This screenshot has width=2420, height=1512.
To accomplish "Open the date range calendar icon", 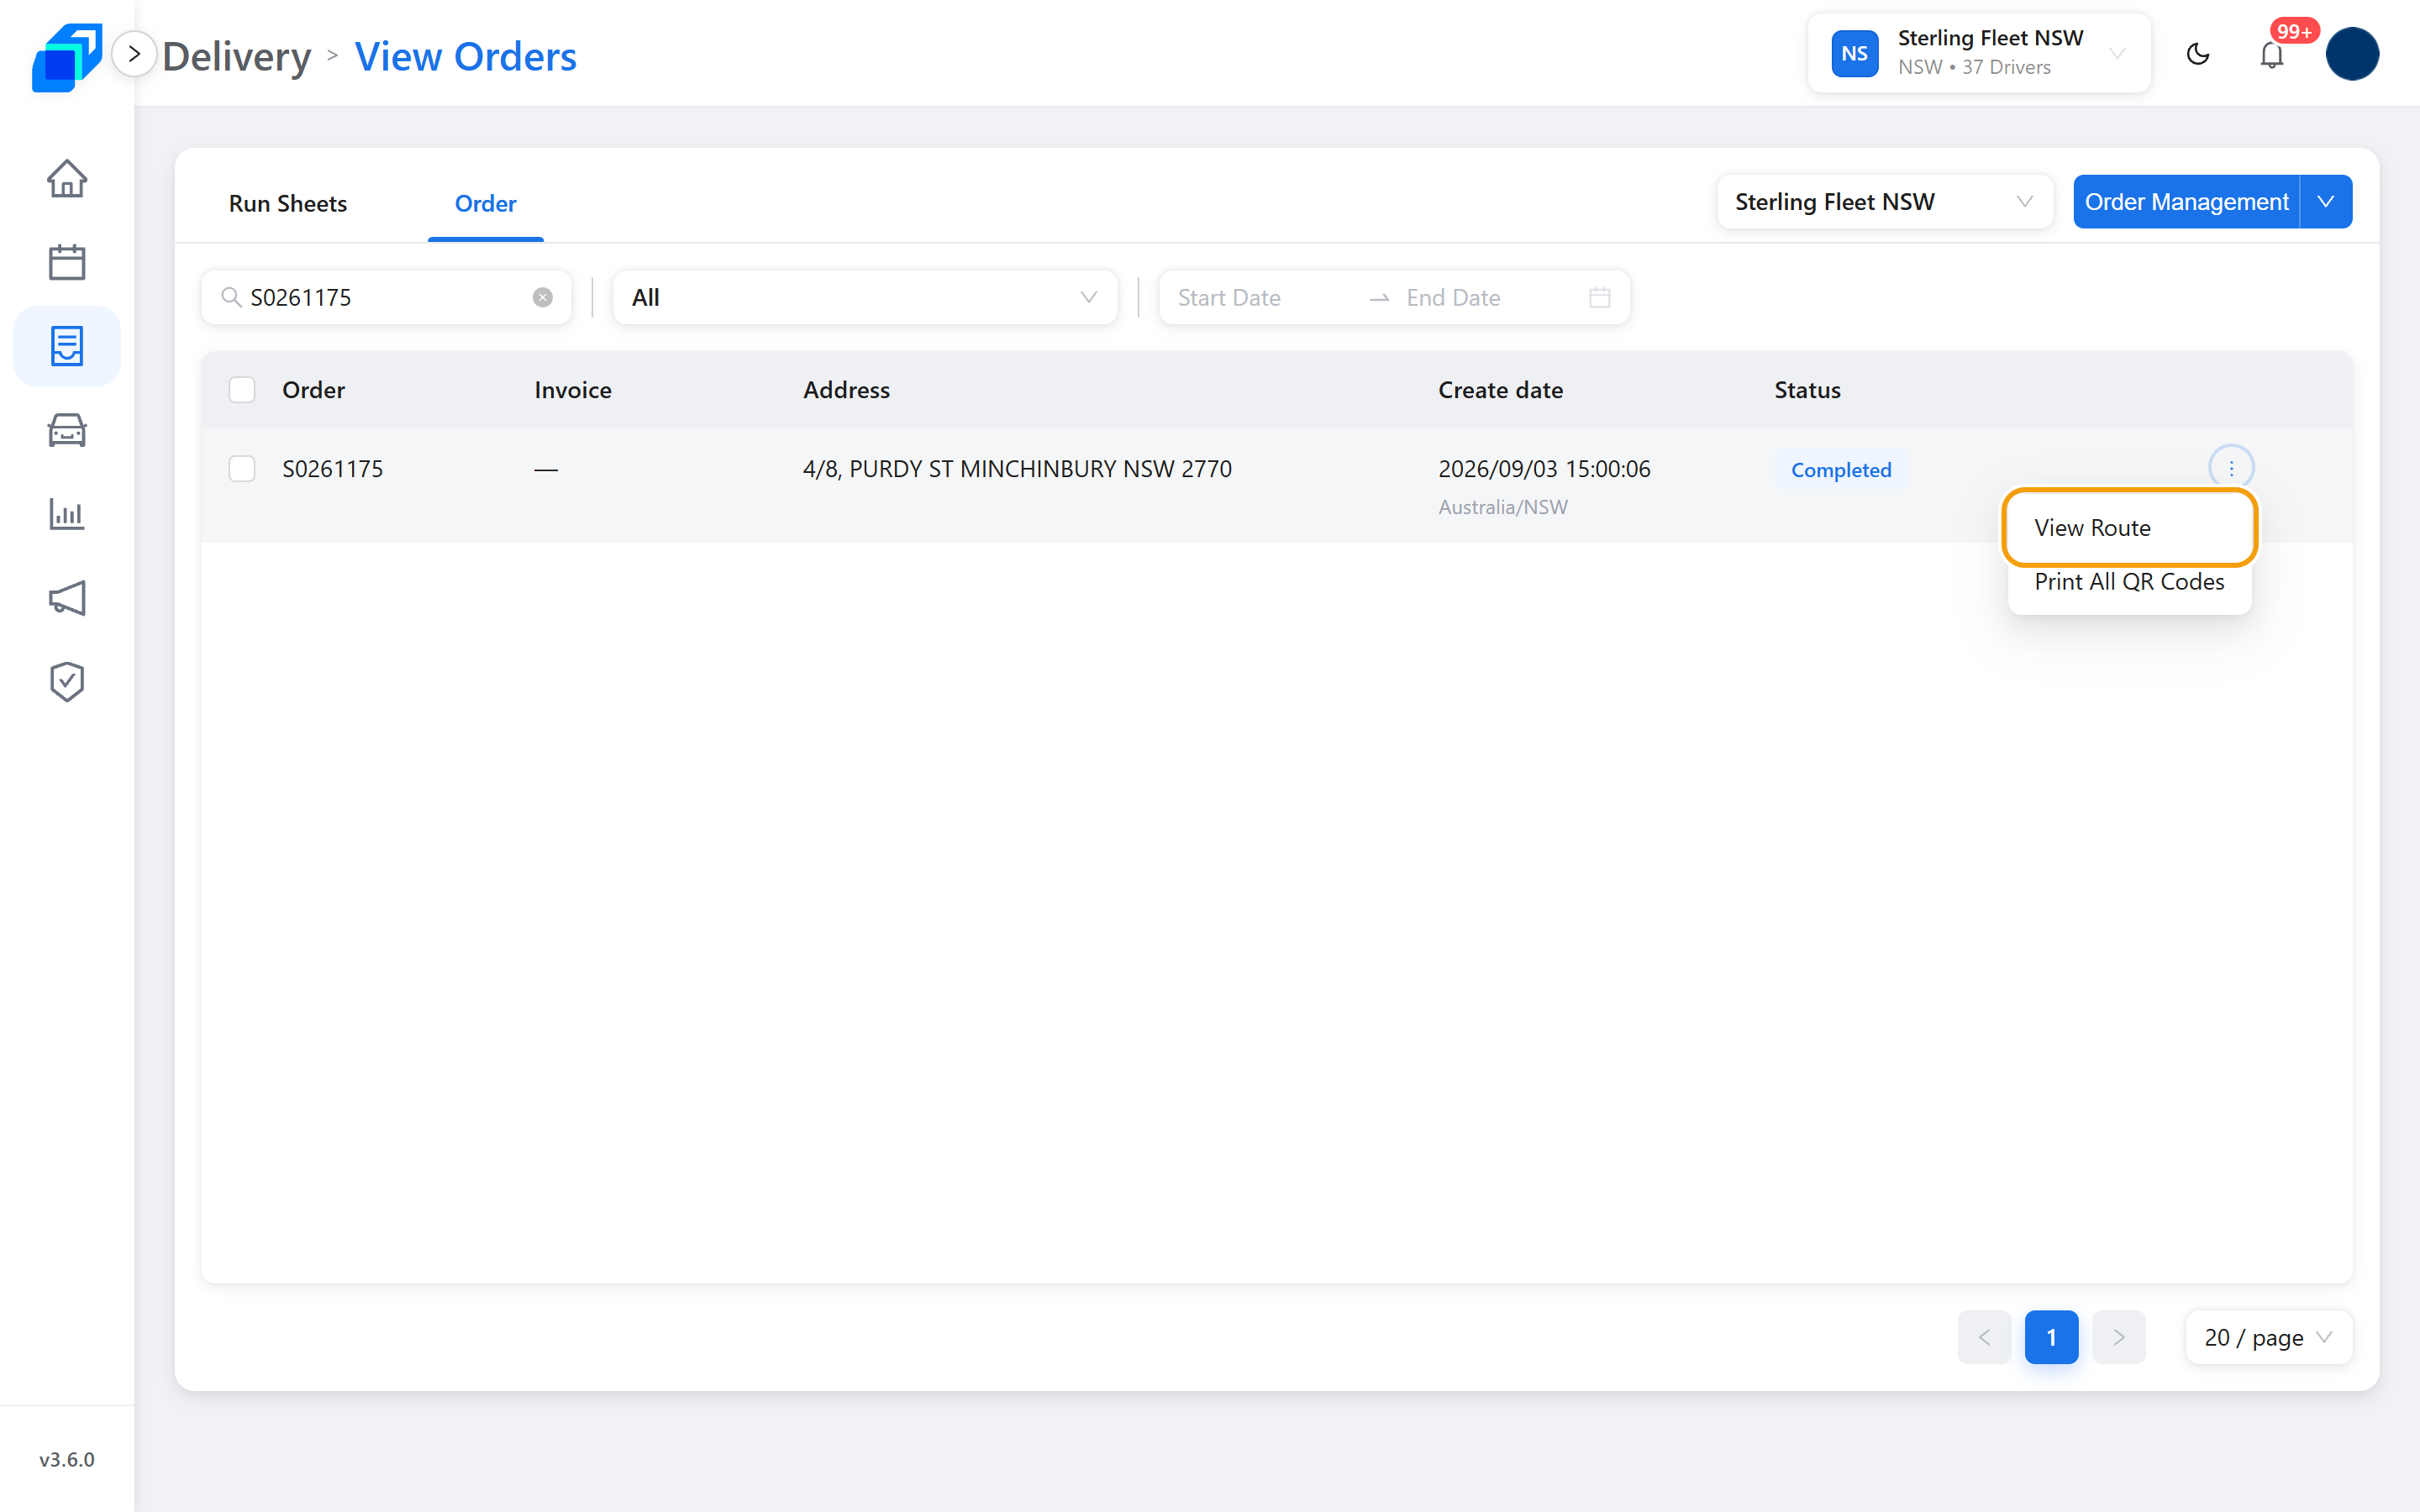I will pos(1600,297).
